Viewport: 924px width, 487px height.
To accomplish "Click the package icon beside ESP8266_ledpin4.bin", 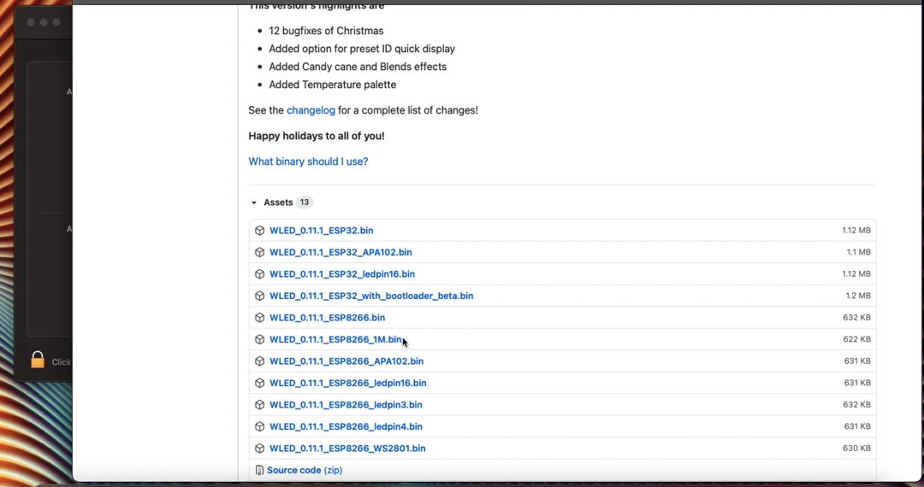I will coord(259,426).
